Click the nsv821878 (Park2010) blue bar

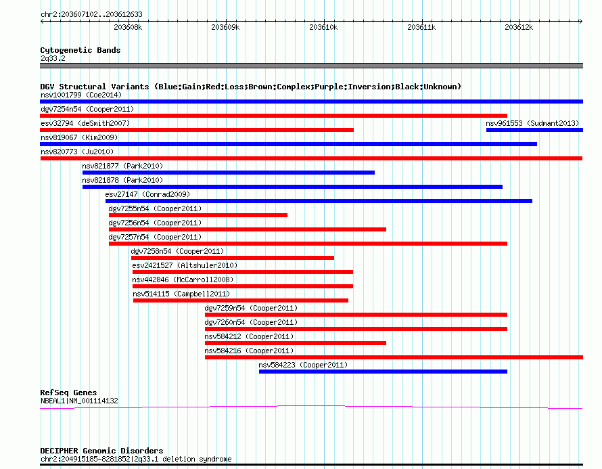pyautogui.click(x=293, y=187)
